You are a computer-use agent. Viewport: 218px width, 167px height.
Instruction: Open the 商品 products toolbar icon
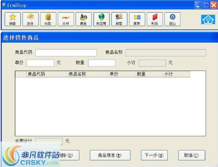point(84,19)
